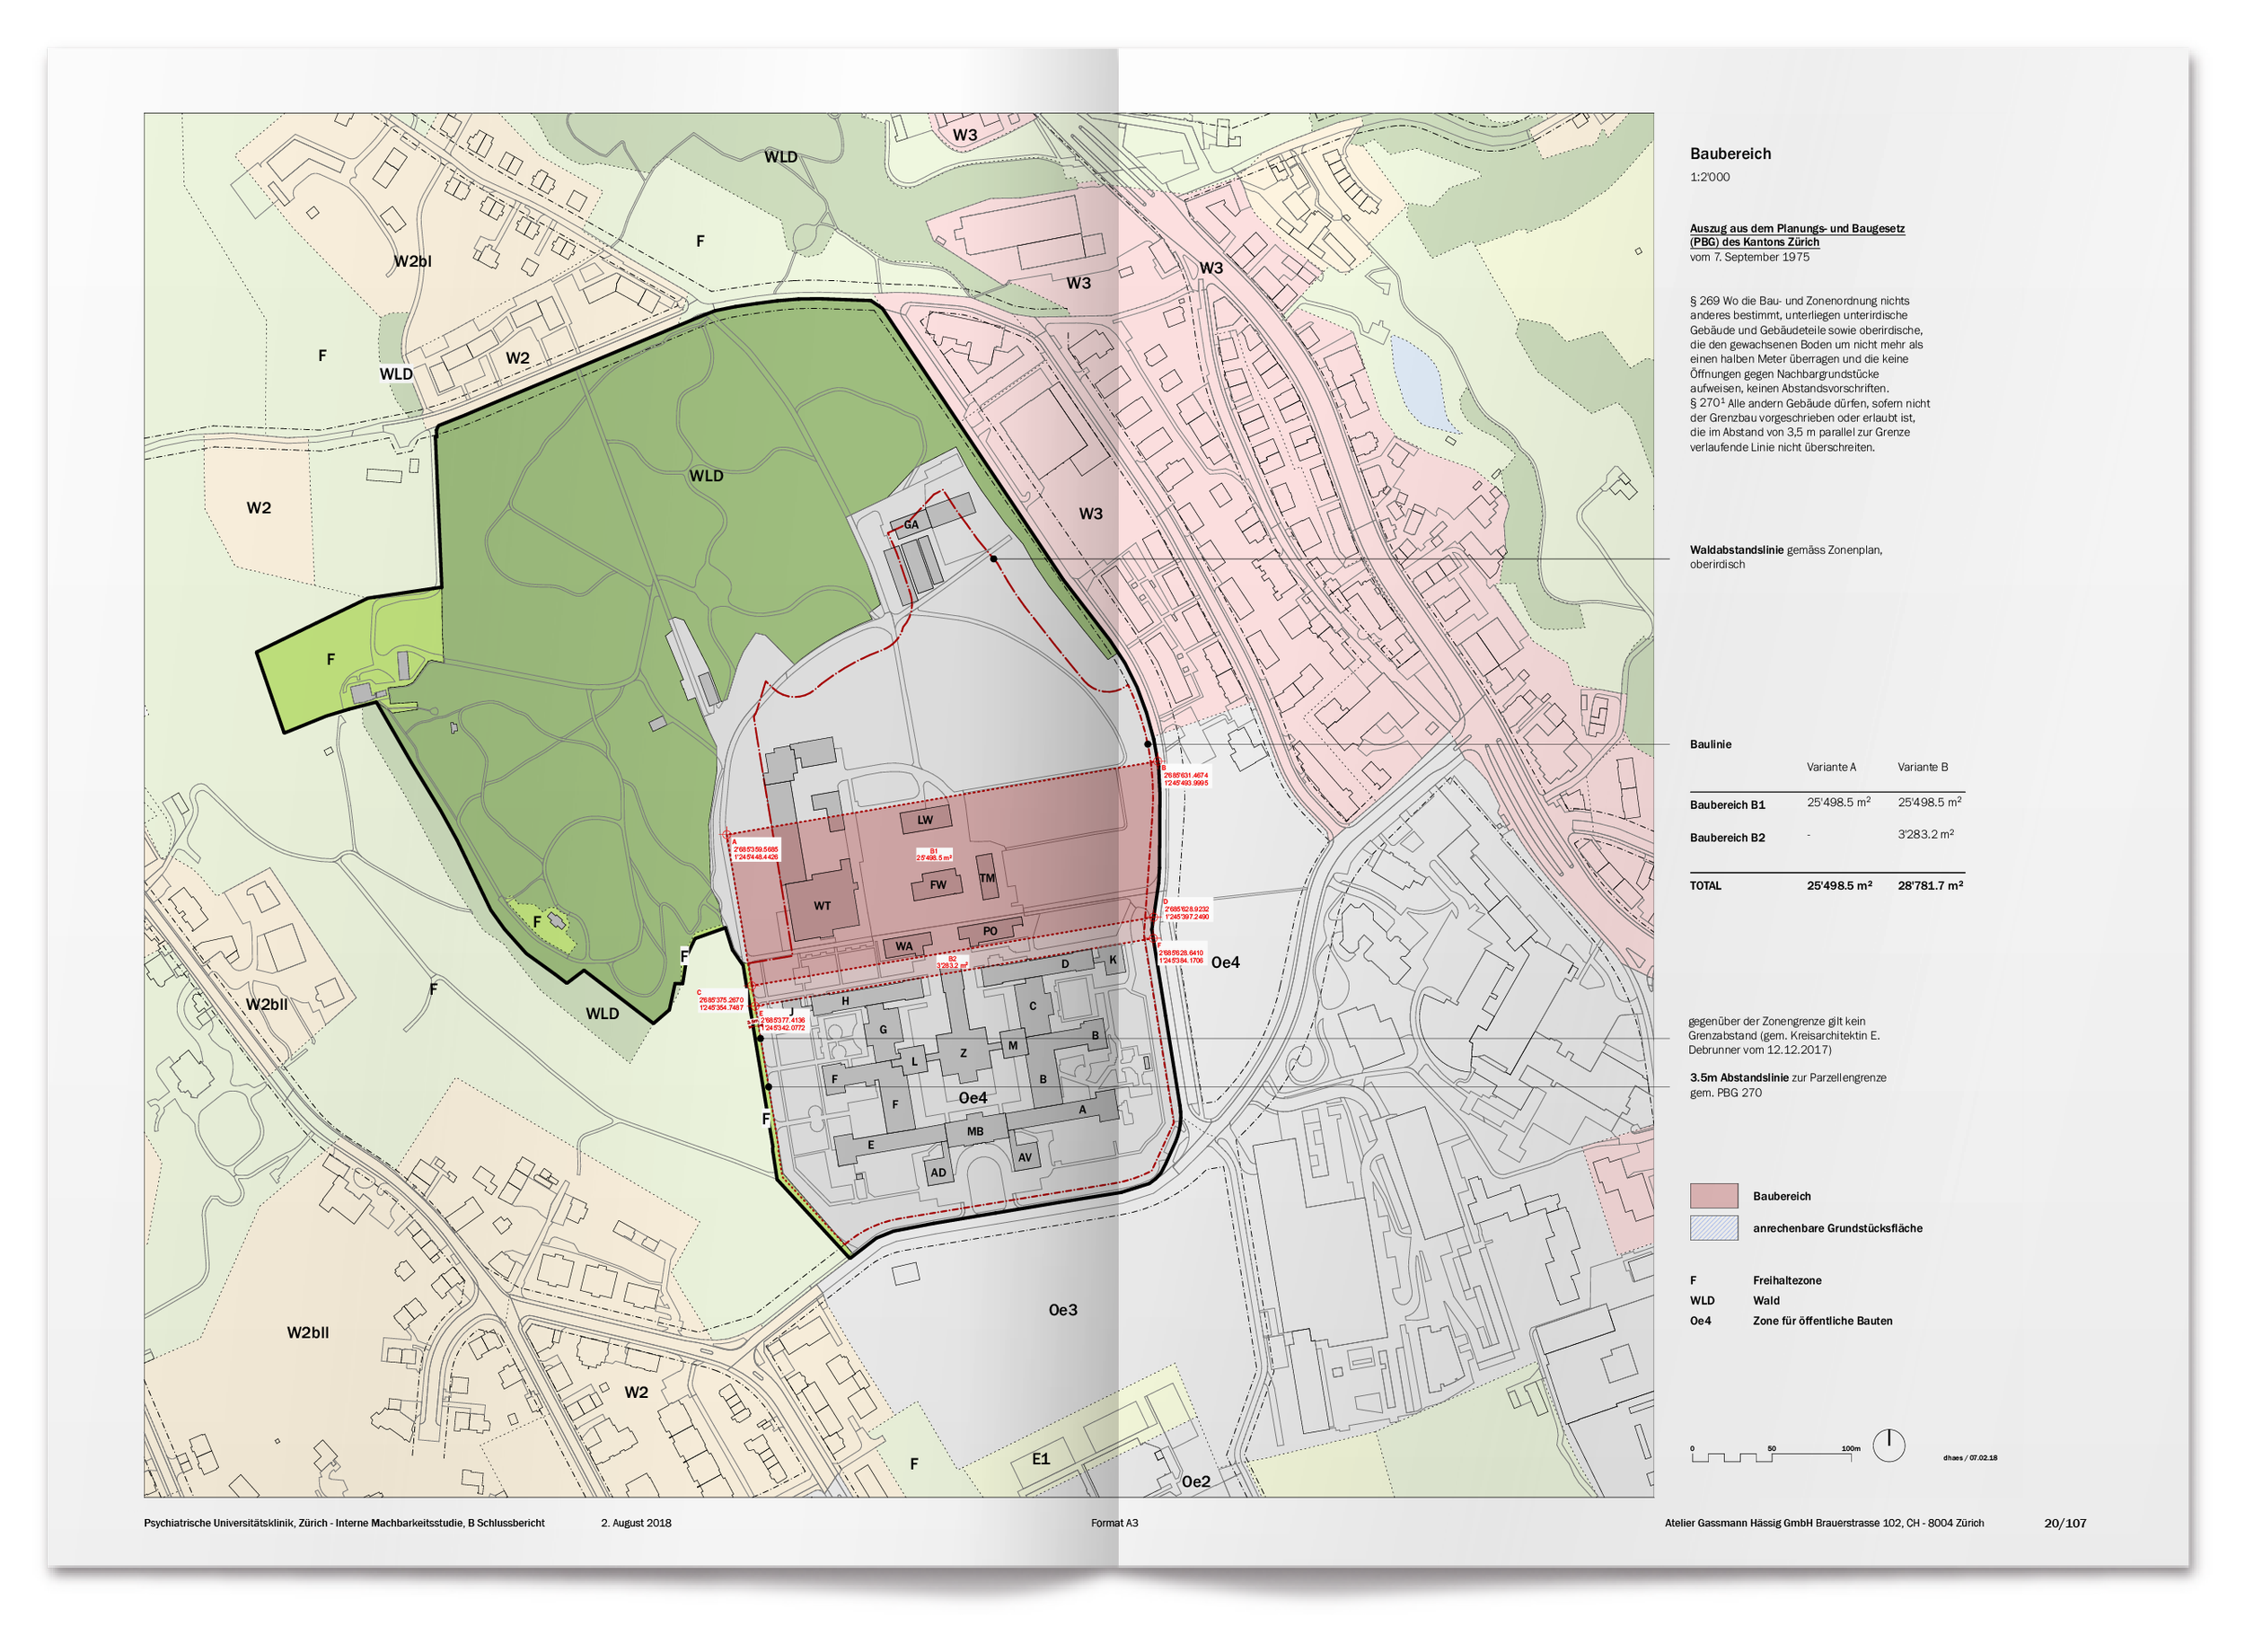Select the MB building label
This screenshot has height=1652, width=2245.
975,1132
